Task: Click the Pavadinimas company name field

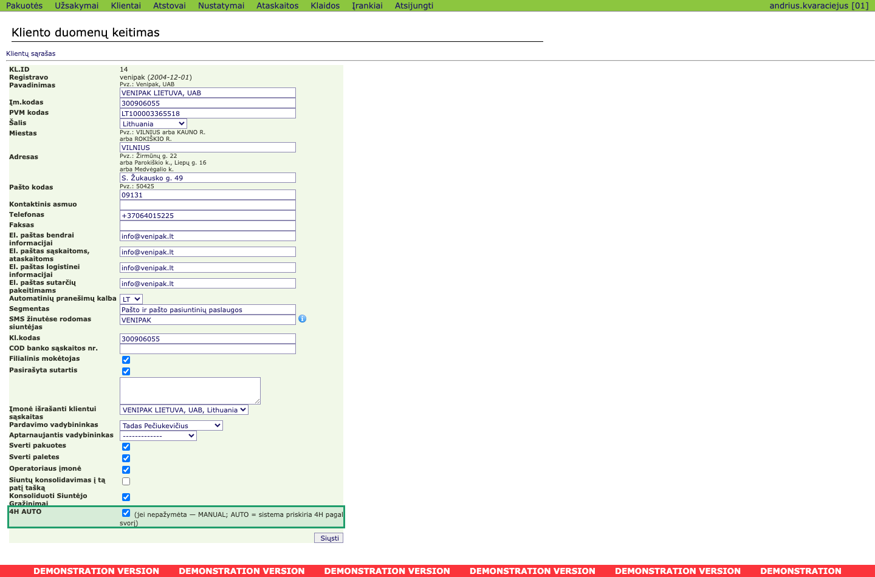Action: point(208,93)
